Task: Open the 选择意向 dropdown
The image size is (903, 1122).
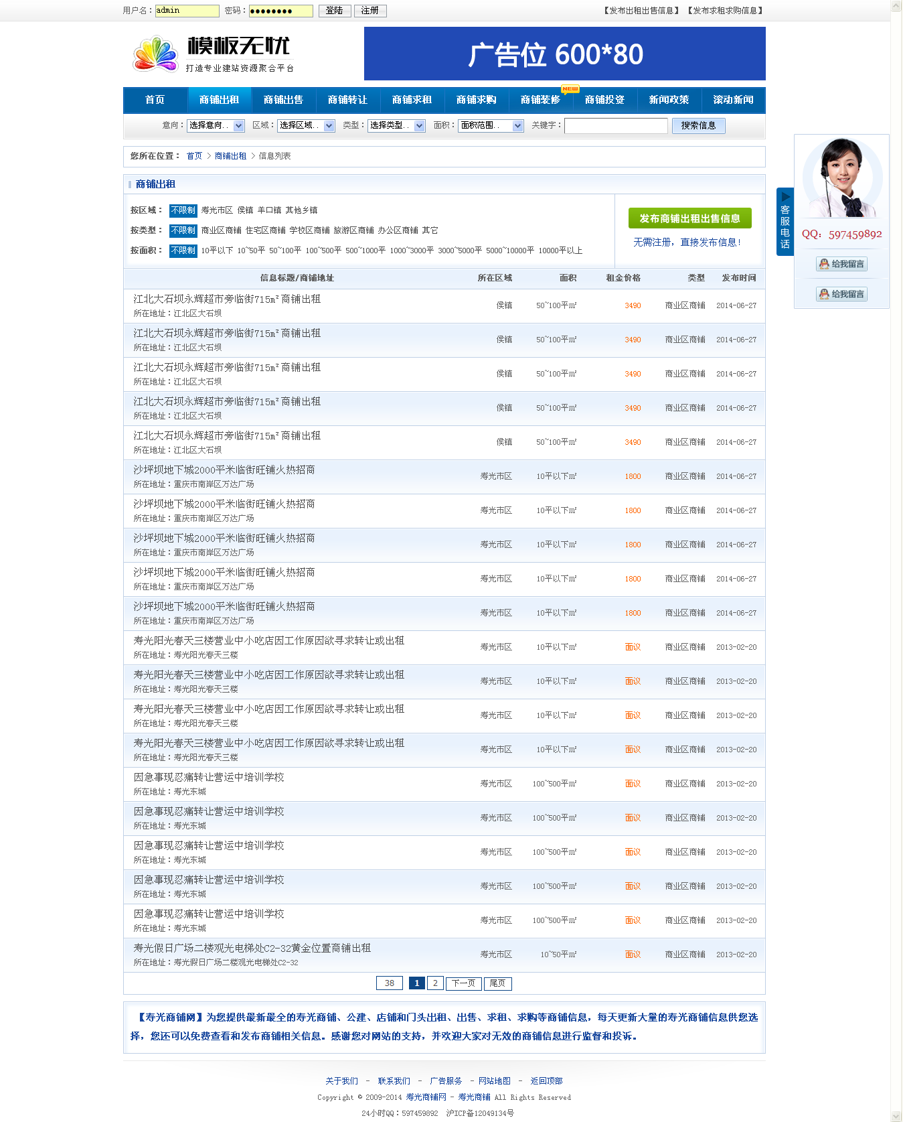Action: pyautogui.click(x=216, y=125)
